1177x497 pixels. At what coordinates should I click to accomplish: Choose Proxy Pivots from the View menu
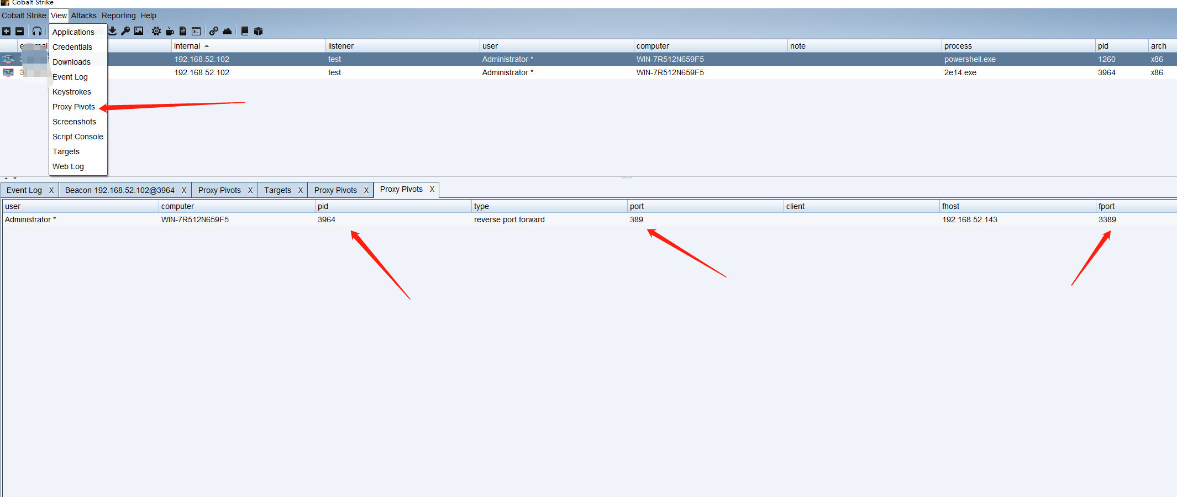(x=78, y=107)
